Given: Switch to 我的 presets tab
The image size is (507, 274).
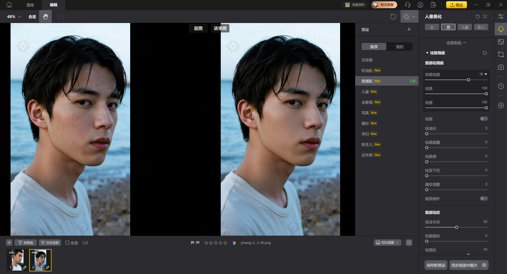Looking at the screenshot, I should point(399,47).
